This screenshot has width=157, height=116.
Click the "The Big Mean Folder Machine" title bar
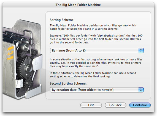(x=78, y=5)
